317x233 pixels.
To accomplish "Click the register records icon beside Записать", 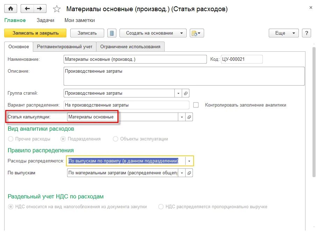I will [111, 33].
